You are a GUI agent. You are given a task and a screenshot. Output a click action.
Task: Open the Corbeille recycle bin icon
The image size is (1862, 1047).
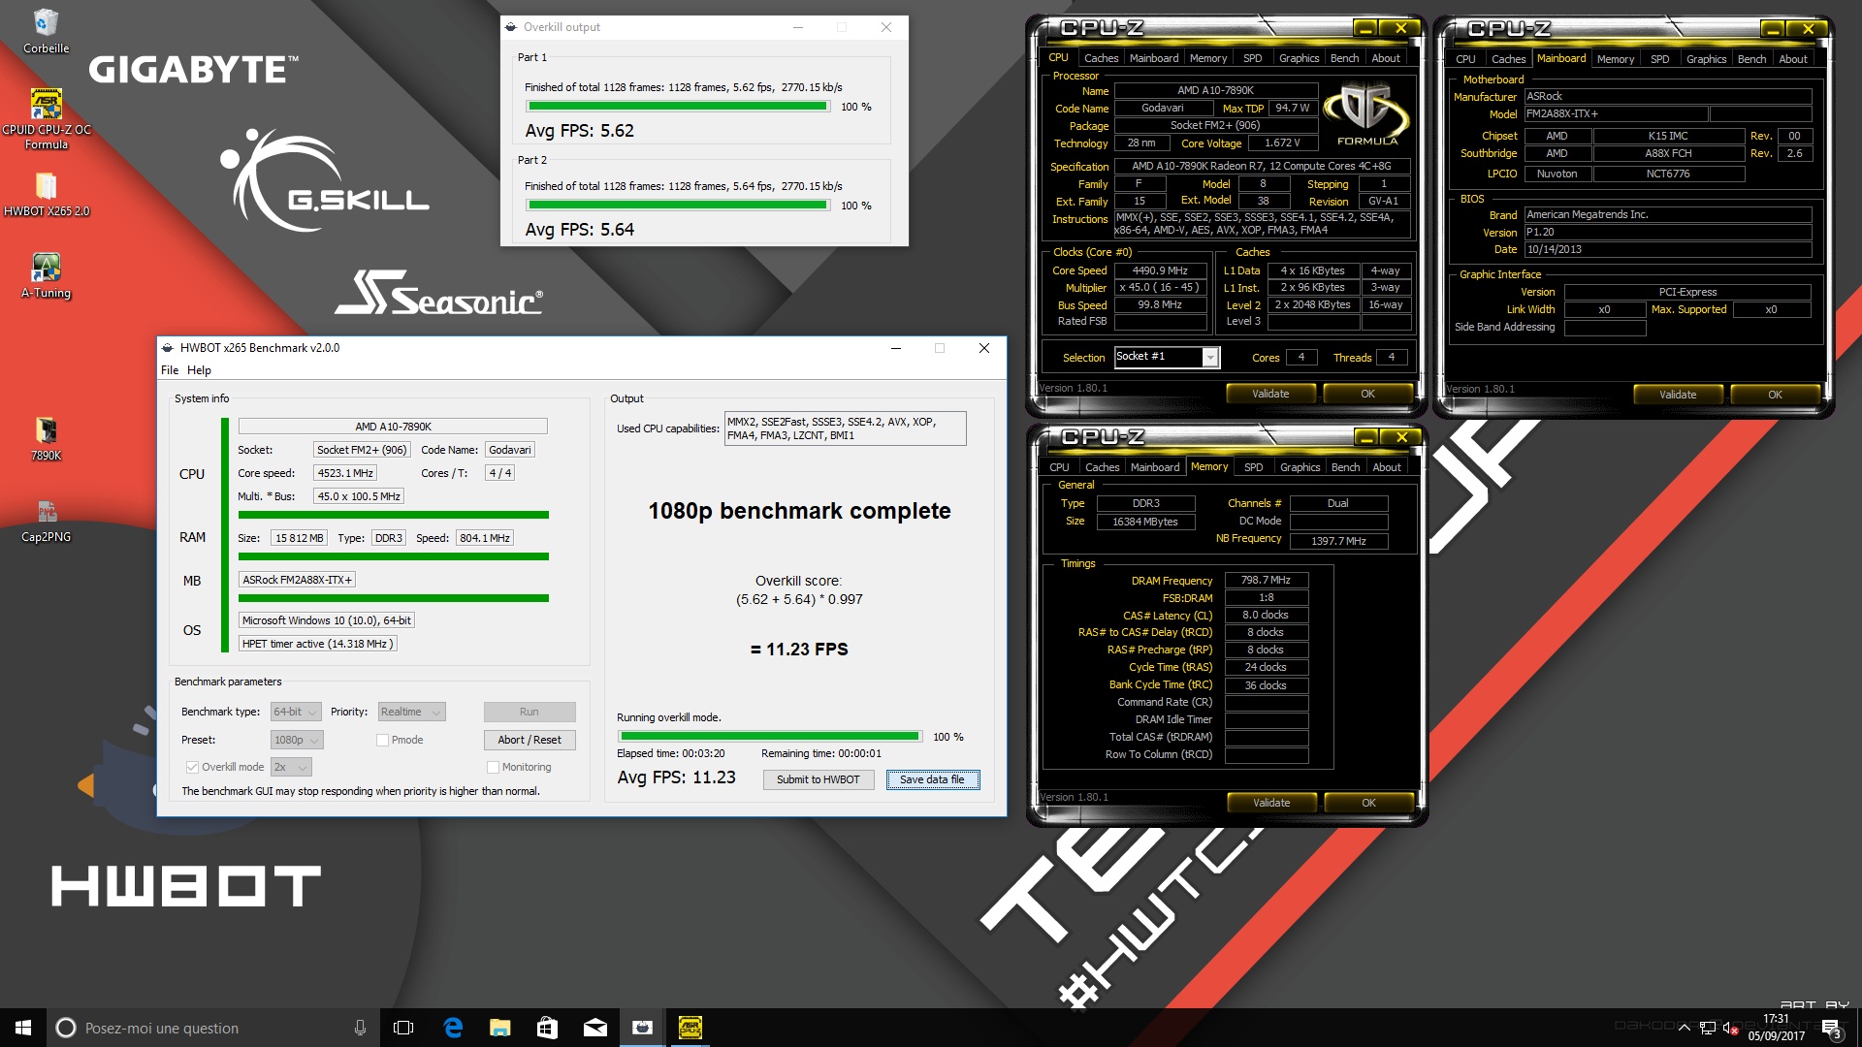tap(46, 31)
